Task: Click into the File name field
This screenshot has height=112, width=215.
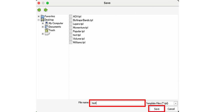Action: coord(117,103)
